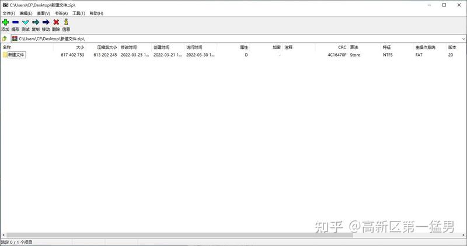Open the 编辑(E) menu

pyautogui.click(x=26, y=13)
